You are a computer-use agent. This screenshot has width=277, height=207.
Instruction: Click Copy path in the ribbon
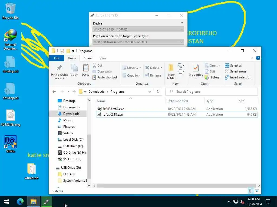pos(102,71)
